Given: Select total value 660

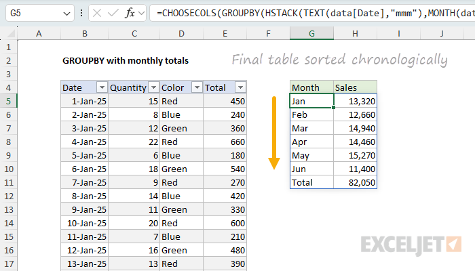Looking at the screenshot, I should 225,142.
